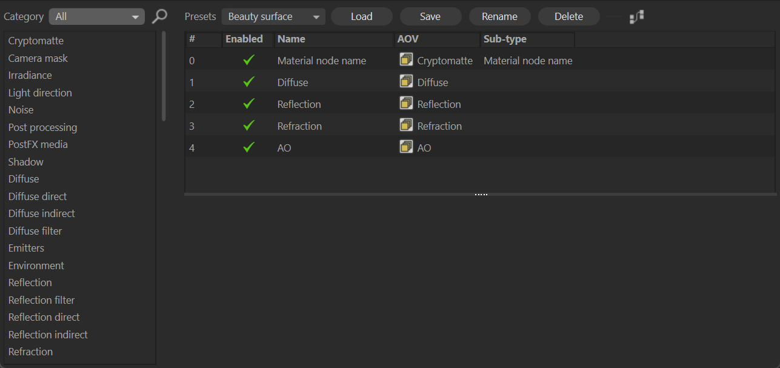Viewport: 780px width, 368px height.
Task: Click the Reflection AOV layer icon
Action: click(x=406, y=104)
